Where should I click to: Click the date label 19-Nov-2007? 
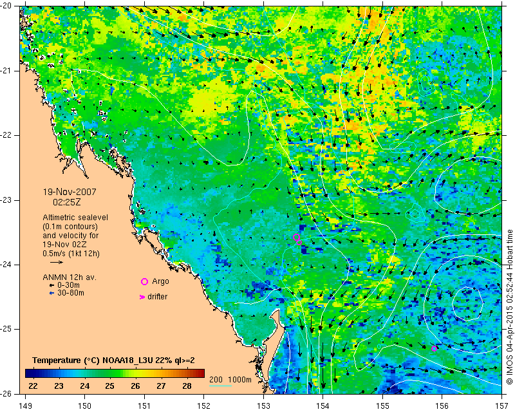pyautogui.click(x=70, y=192)
